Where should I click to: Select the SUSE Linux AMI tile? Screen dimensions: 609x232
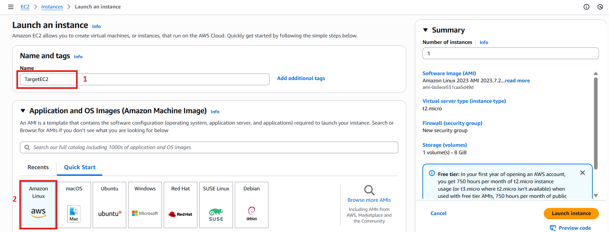click(x=216, y=205)
